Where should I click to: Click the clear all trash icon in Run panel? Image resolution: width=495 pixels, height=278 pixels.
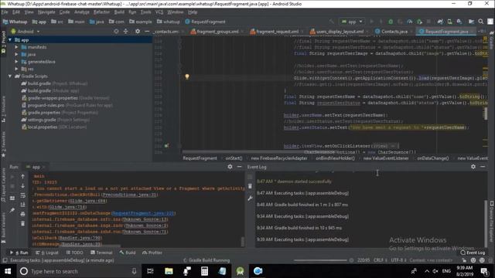pos(22,223)
